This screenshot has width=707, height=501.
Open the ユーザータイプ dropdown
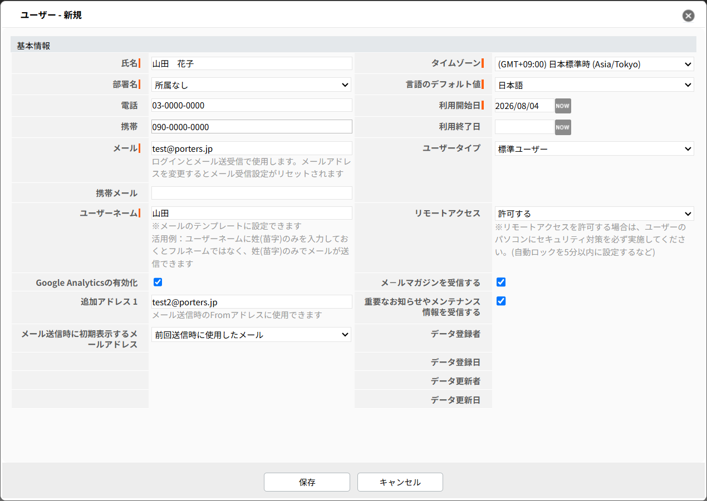tap(595, 148)
